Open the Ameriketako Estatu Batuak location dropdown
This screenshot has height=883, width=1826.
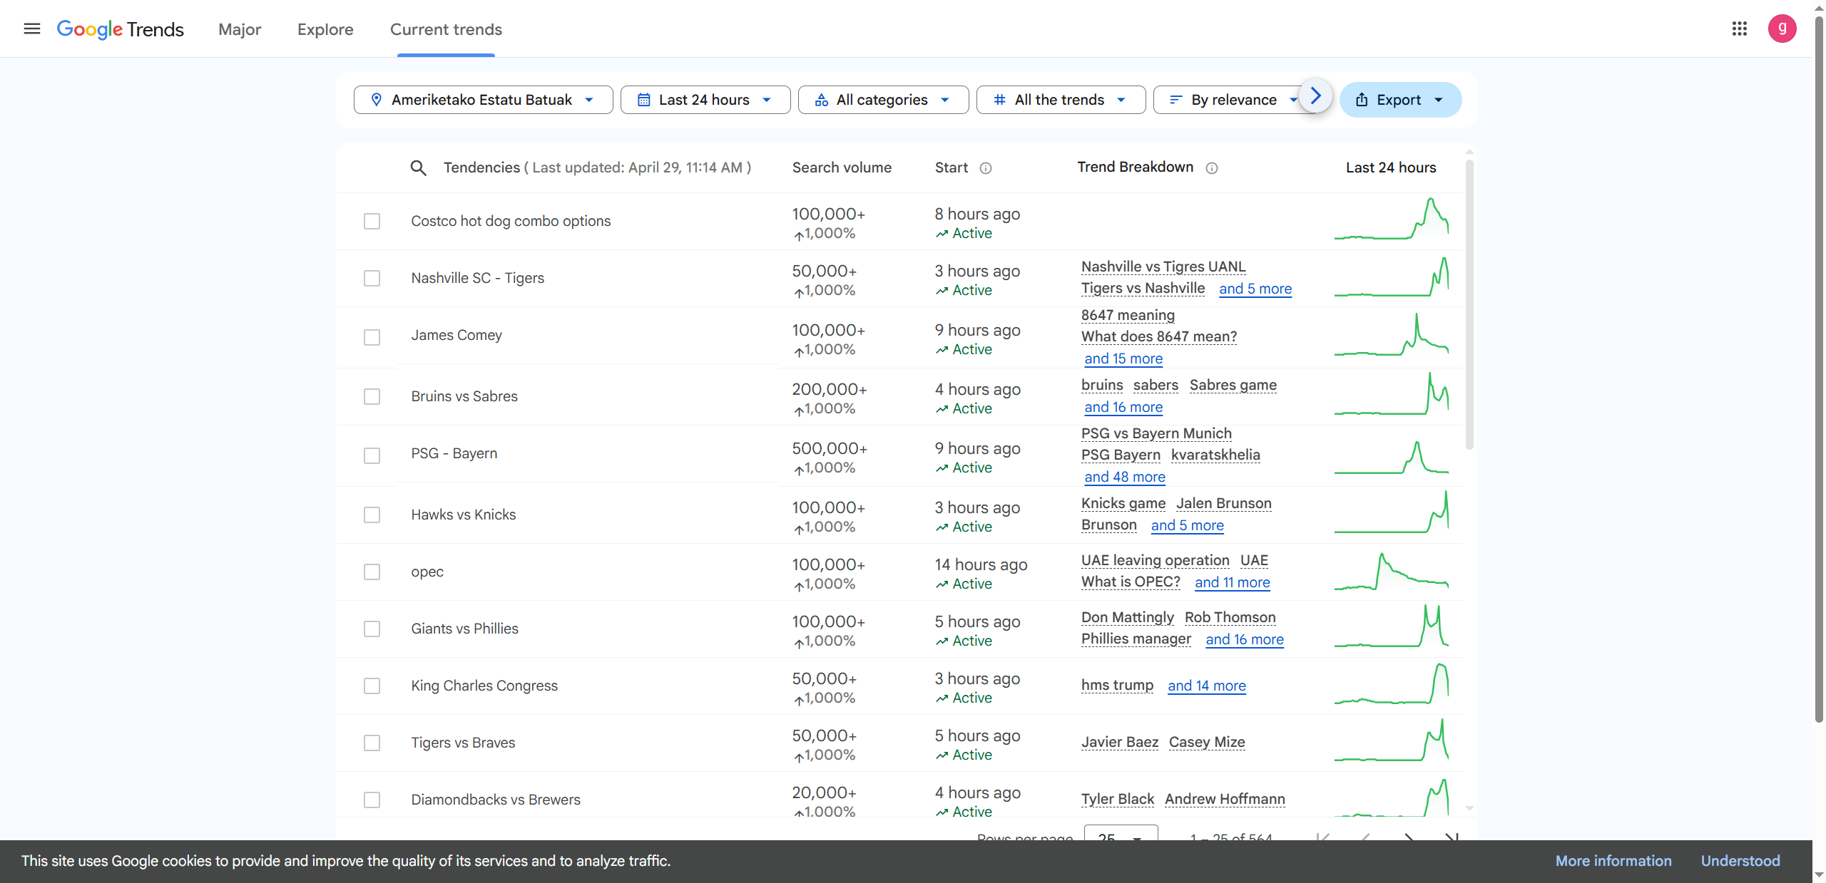coord(483,100)
